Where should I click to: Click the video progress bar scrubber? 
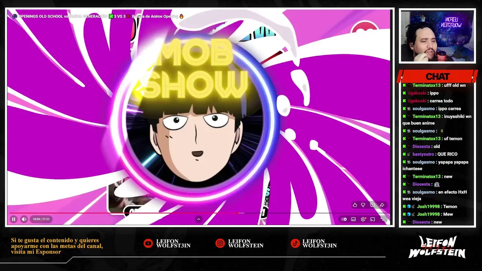click(x=237, y=213)
